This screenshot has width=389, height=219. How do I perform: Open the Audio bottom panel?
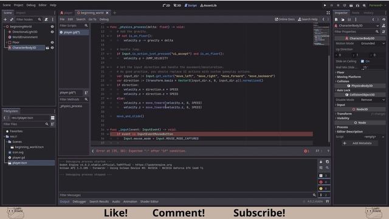point(116,201)
